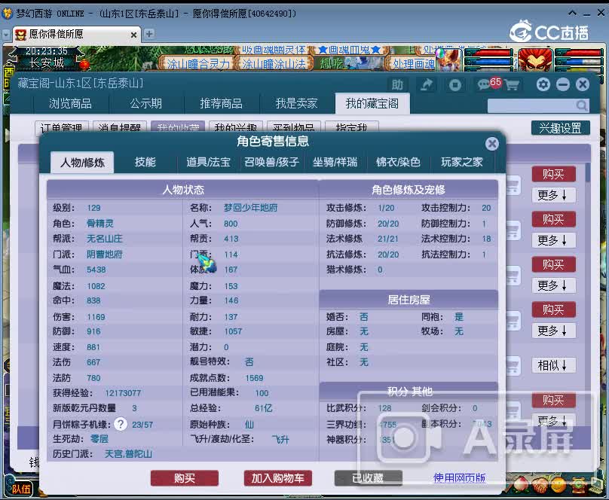Open the 玩家之家 dialog tab

pyautogui.click(x=461, y=162)
